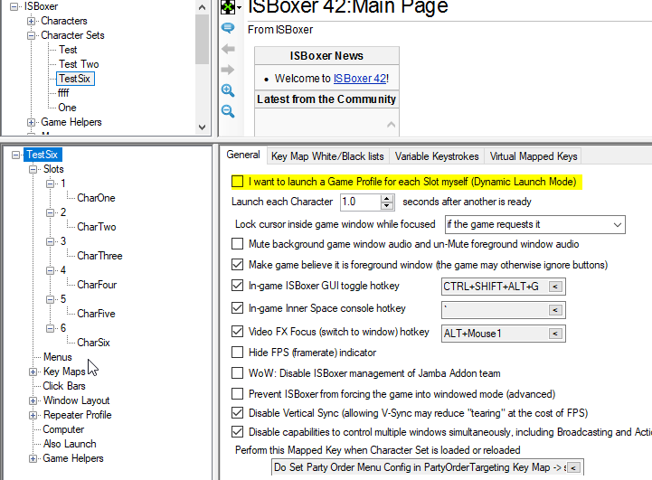Collapse the Character Sets tree node
Screen dimensions: 652x480
(x=31, y=35)
